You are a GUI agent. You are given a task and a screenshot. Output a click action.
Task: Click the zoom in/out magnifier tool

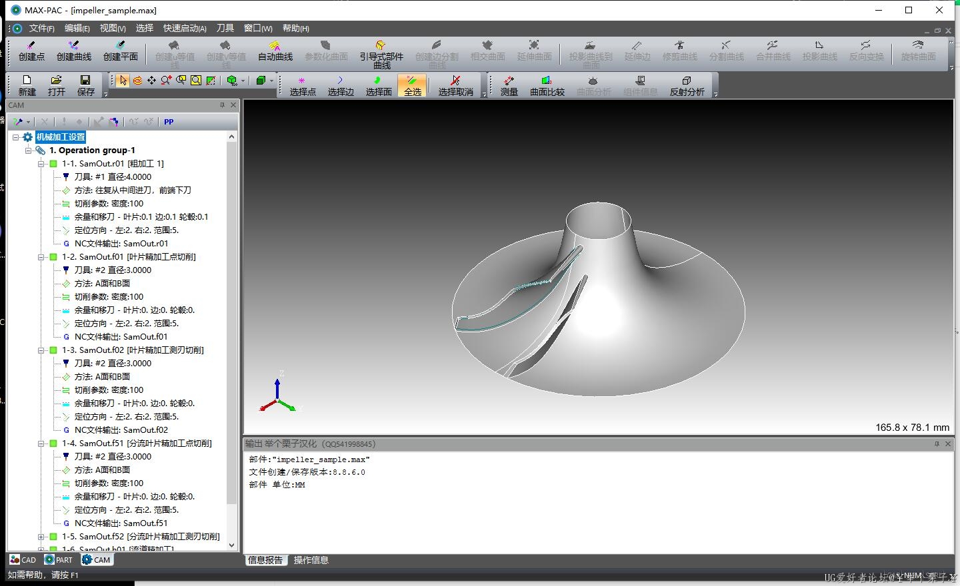tap(167, 81)
